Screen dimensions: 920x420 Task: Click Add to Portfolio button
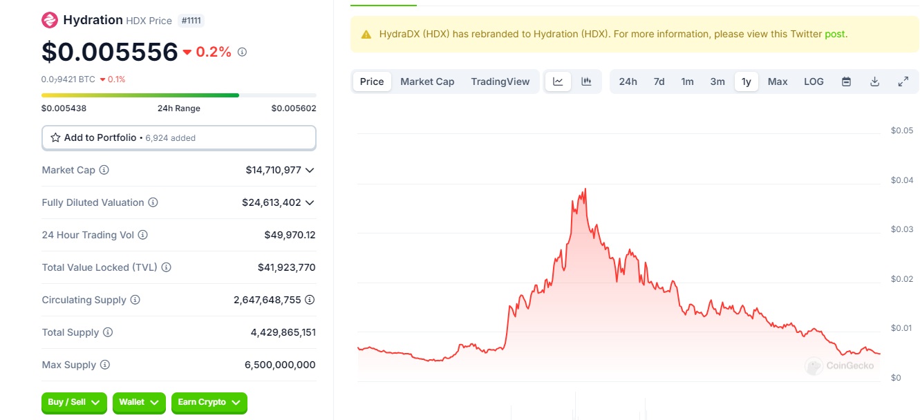tap(178, 137)
